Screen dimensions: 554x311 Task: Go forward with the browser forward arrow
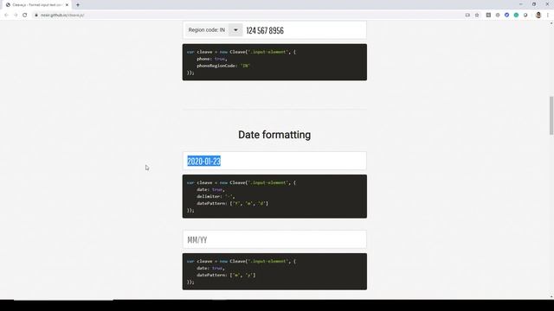(x=16, y=16)
